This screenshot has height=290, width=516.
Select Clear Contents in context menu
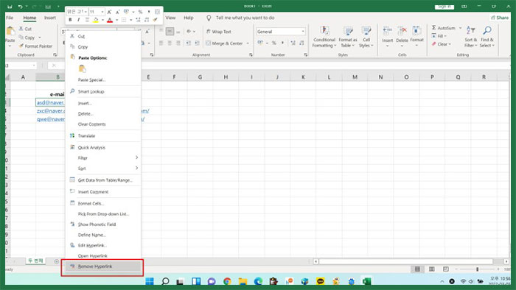[103, 124]
